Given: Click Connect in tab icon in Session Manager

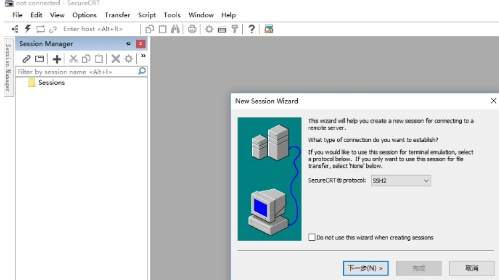Looking at the screenshot, I should coord(39,59).
